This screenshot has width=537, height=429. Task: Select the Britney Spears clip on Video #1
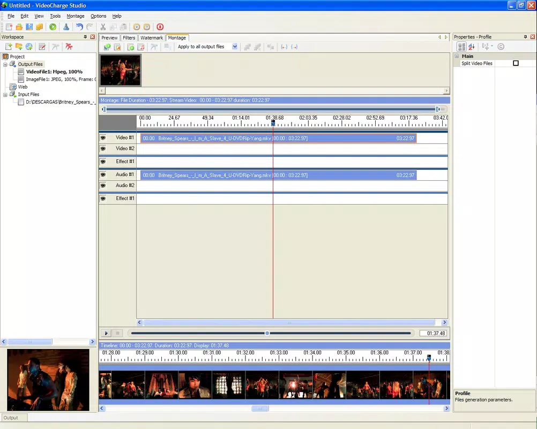coord(279,138)
